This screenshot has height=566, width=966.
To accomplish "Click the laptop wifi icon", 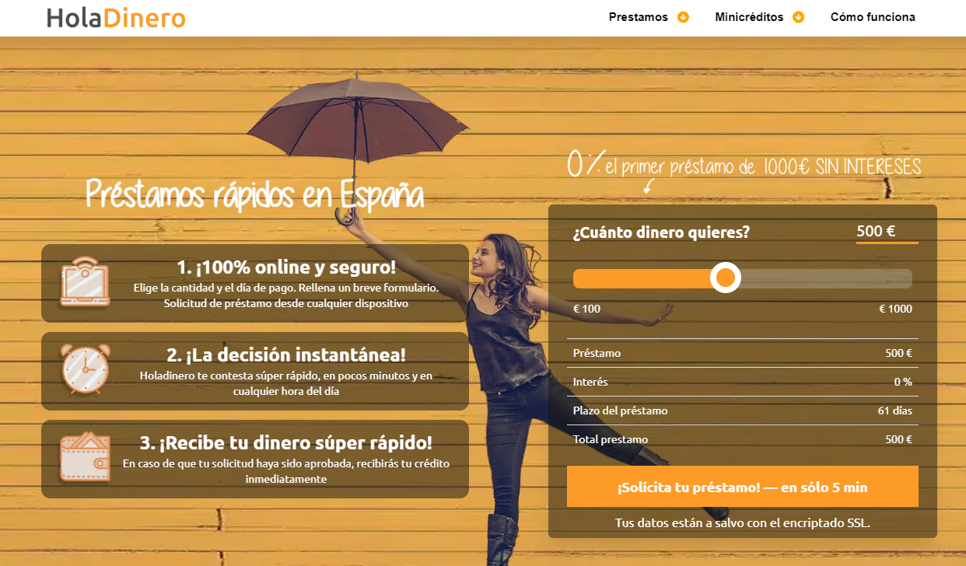I will (85, 281).
